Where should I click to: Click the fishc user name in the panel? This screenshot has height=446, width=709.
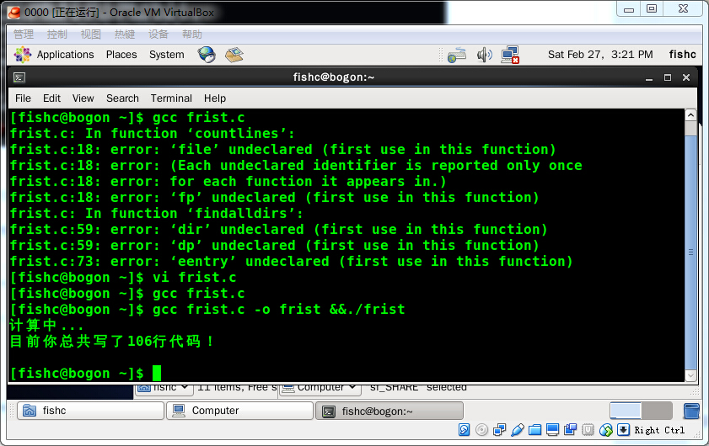tap(682, 55)
